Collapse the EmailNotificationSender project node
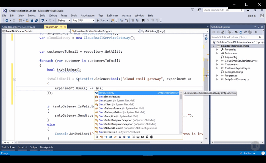266x163 pixels. 214,46
